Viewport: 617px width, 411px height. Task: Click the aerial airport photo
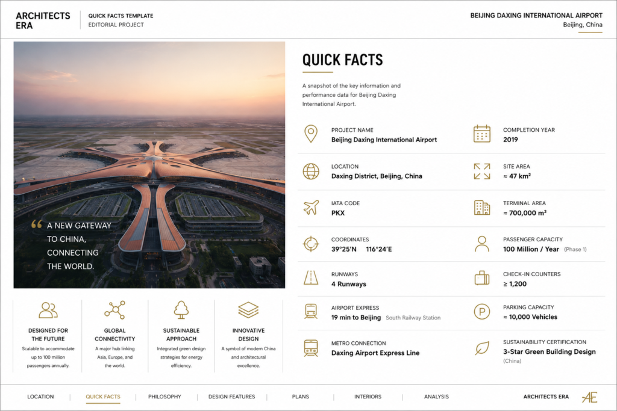(149, 165)
